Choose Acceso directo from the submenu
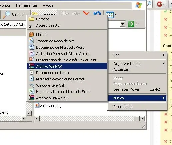 pyautogui.click(x=67, y=25)
